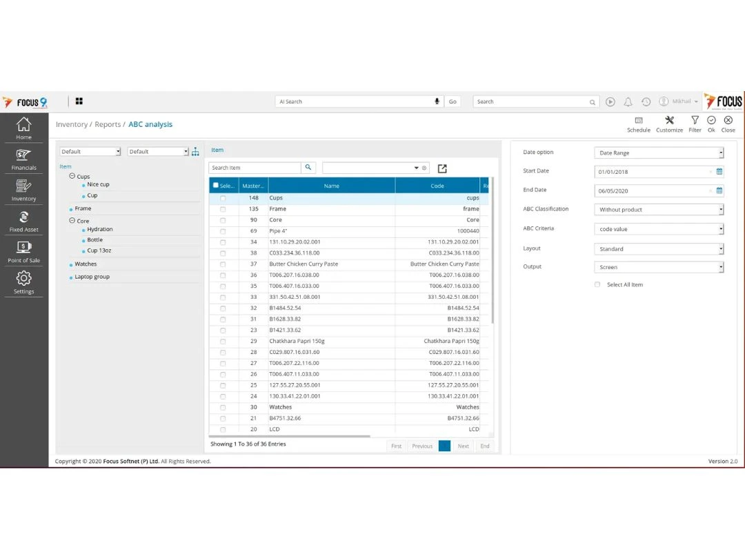Collapse the Core group in the item tree

pyautogui.click(x=72, y=220)
